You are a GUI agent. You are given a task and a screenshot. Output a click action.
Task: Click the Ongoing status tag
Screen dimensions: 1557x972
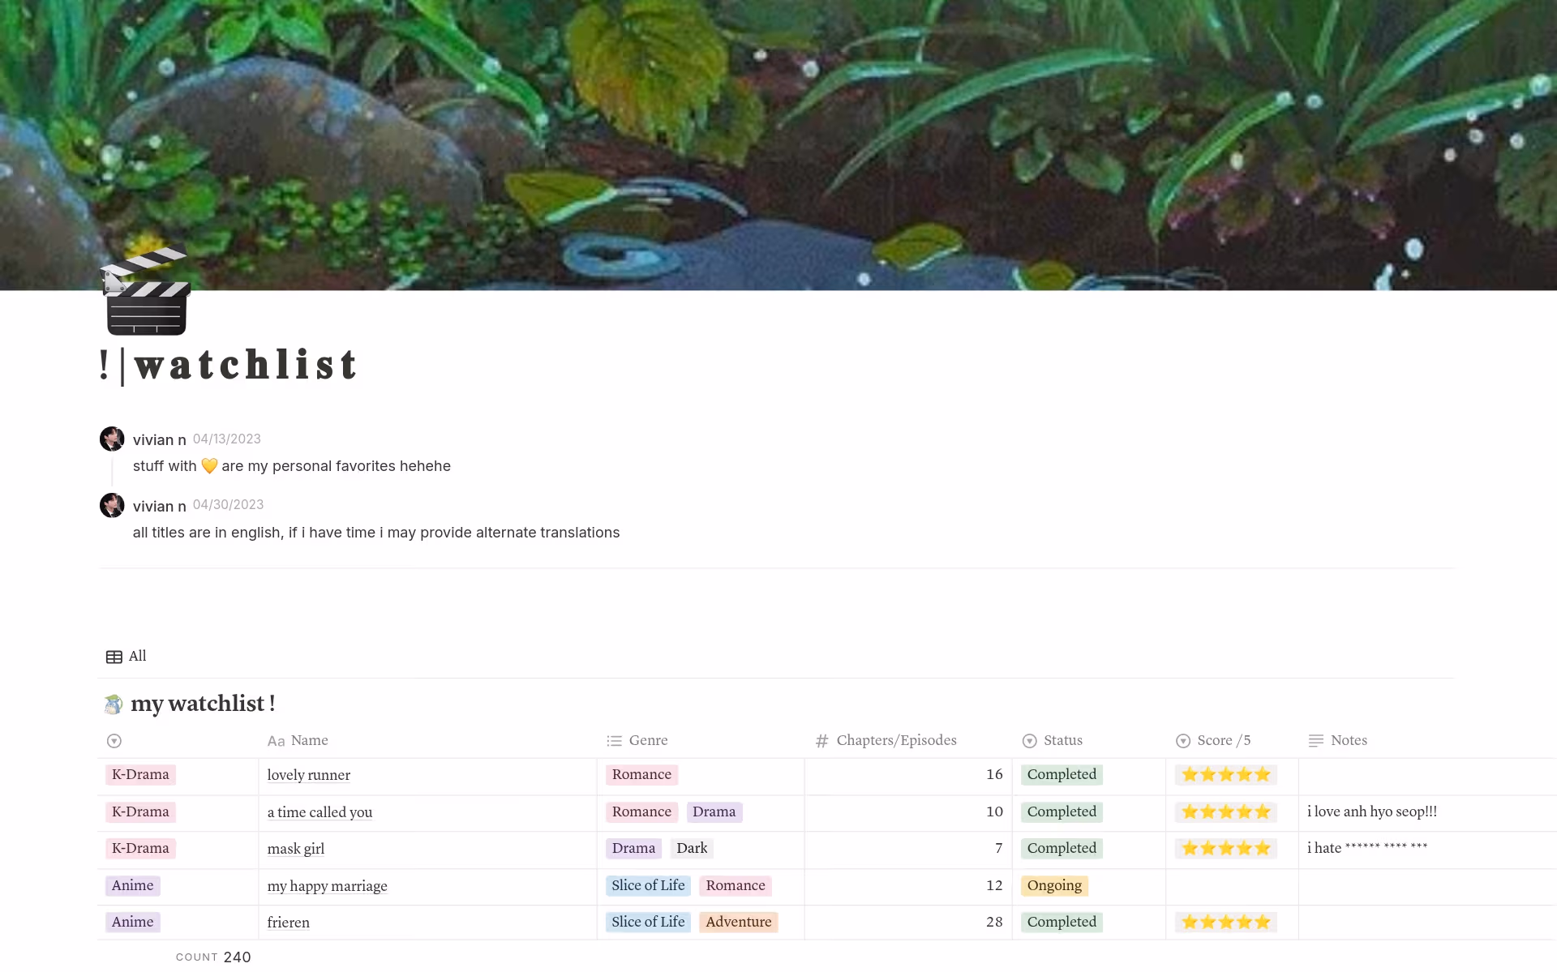(x=1053, y=886)
